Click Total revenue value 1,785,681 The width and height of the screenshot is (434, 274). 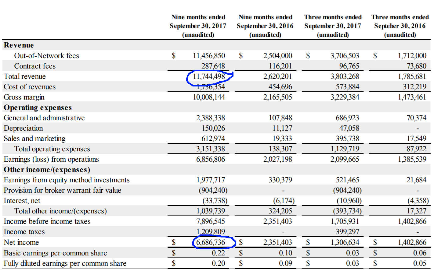[x=412, y=76]
